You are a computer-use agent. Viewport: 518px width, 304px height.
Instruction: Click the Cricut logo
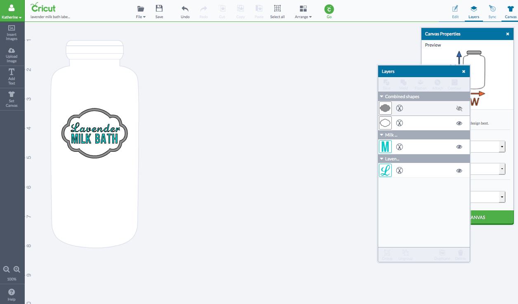tap(43, 7)
